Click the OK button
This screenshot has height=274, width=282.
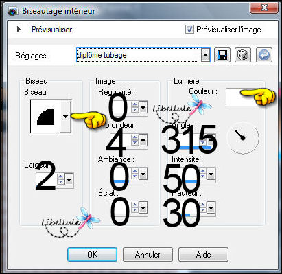click(93, 254)
